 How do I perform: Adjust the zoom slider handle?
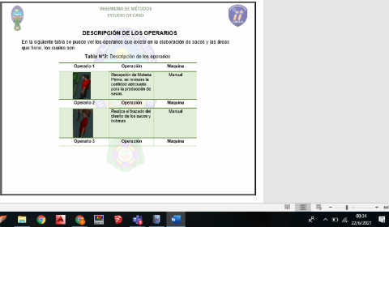click(x=347, y=208)
